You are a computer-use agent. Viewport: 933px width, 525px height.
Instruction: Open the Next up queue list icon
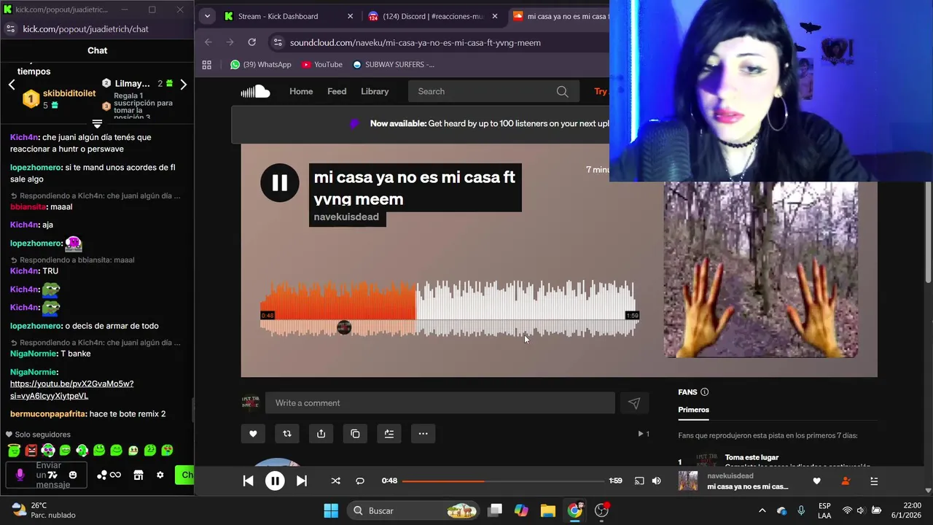pyautogui.click(x=874, y=481)
